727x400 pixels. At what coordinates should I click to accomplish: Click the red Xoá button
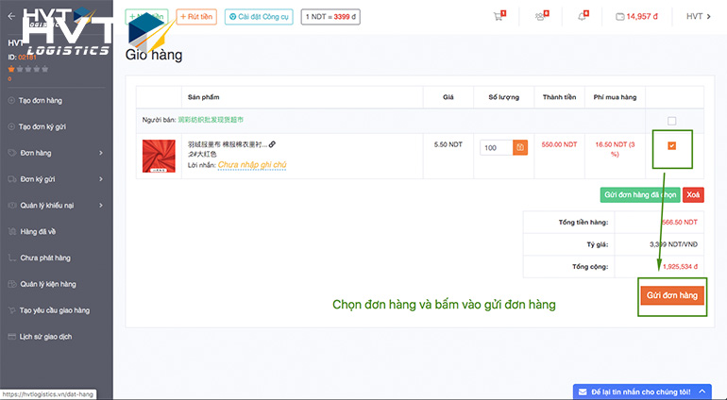click(693, 194)
